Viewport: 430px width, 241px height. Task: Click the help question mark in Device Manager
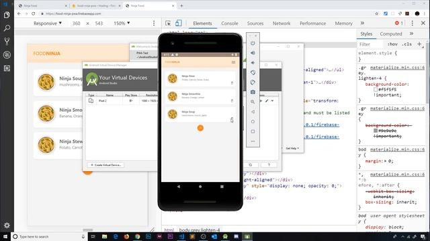pyautogui.click(x=269, y=165)
